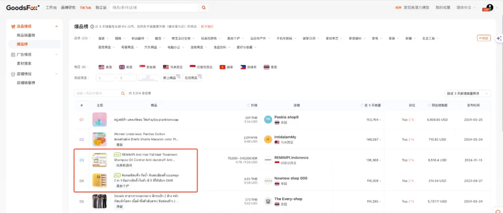Open the FayDa soap product thumbnail
This screenshot has height=213, width=503.
(x=100, y=119)
